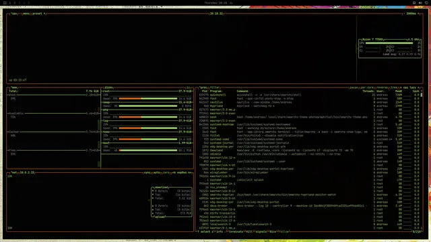Toggle pause in the proc header
The width and height of the screenshot is (431, 242).
click(x=354, y=87)
